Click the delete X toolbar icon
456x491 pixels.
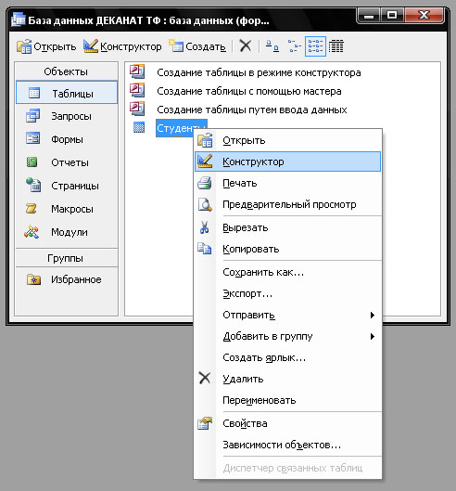point(246,46)
